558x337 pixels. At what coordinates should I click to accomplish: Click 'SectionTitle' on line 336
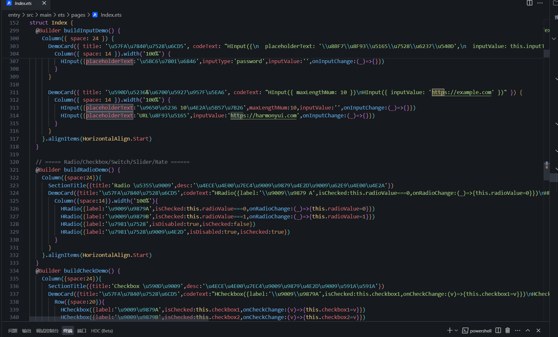pos(67,286)
